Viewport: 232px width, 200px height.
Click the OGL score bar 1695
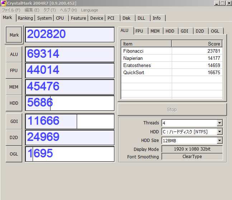70,154
